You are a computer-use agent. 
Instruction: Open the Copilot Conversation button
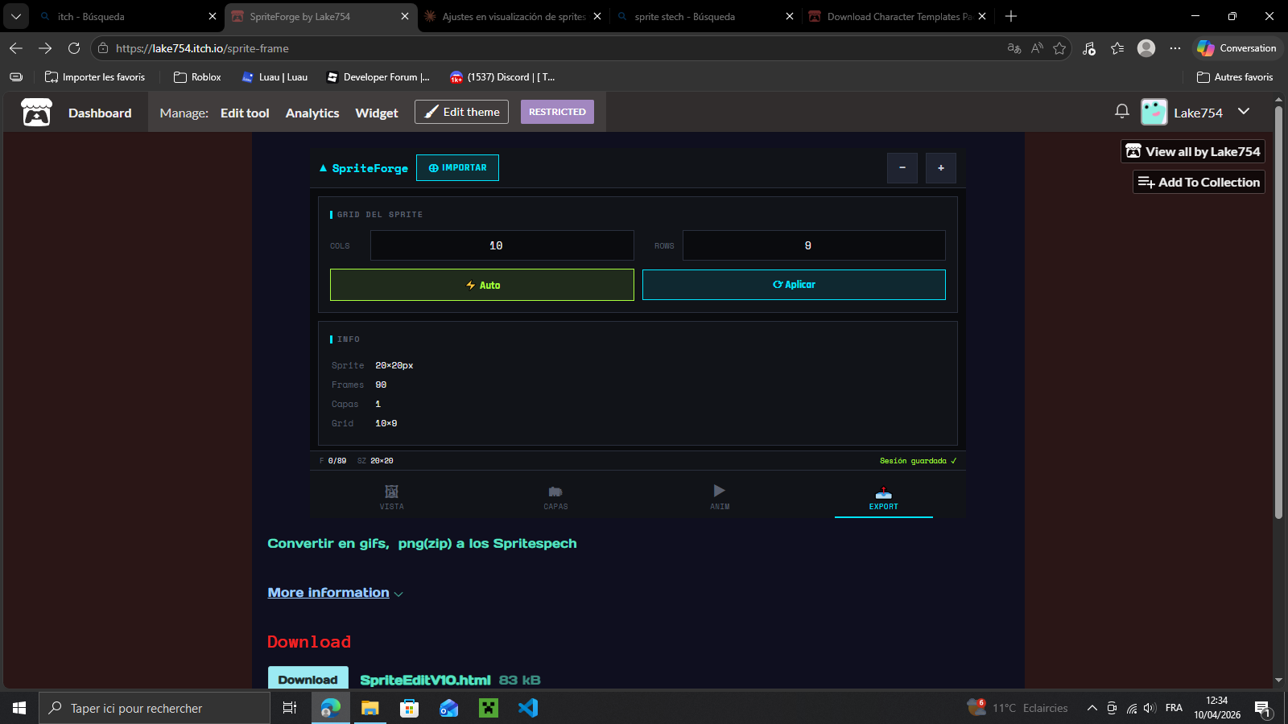pos(1236,48)
